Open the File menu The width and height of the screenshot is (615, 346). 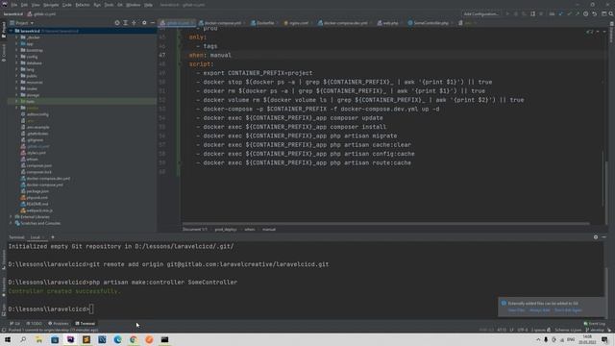pos(14,5)
